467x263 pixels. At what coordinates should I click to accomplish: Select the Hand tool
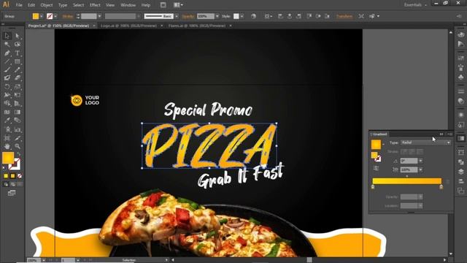7,146
